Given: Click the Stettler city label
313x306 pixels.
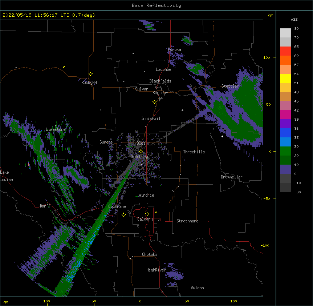Looking at the screenshot, I should click(230, 86).
